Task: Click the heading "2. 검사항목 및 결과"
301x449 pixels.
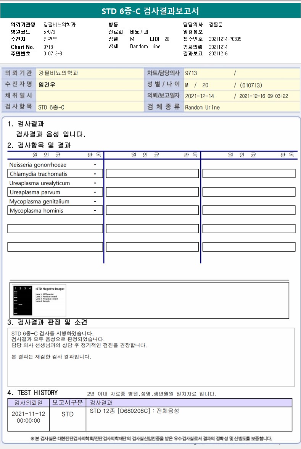Action: [39, 145]
